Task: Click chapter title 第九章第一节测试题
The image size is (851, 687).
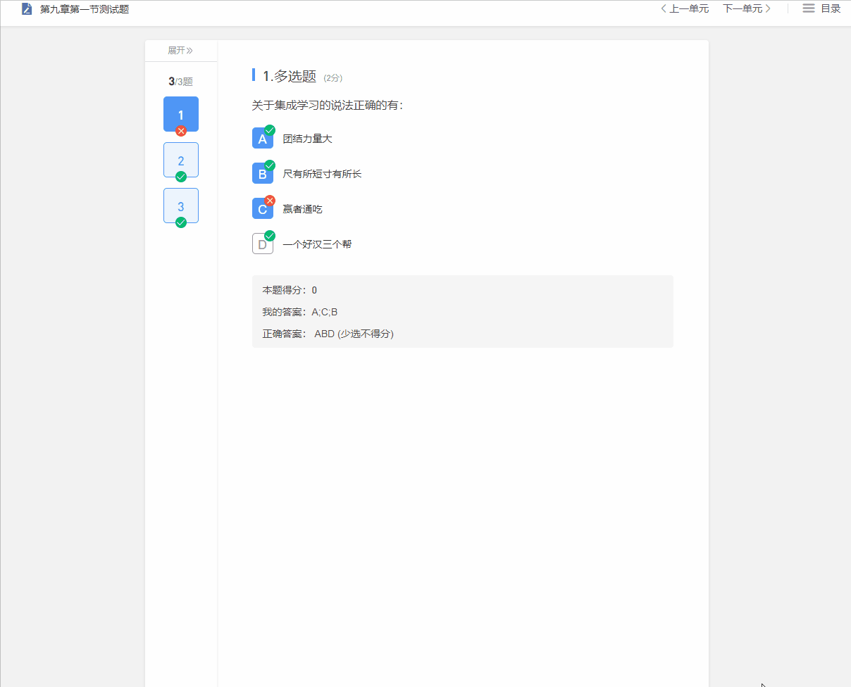Action: point(85,9)
